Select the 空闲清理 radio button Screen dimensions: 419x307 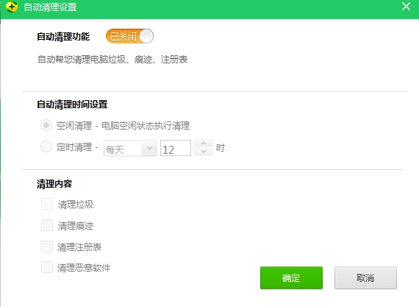tap(46, 125)
